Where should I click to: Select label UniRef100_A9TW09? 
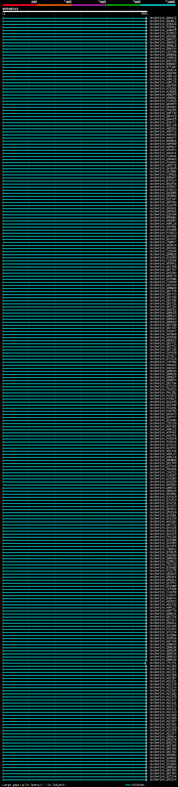pos(163,334)
